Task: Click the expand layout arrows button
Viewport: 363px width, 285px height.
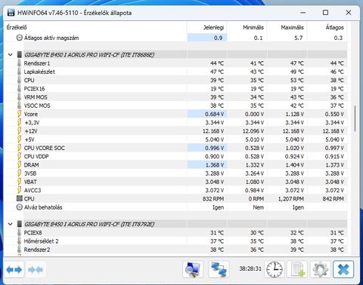Action: [14, 270]
